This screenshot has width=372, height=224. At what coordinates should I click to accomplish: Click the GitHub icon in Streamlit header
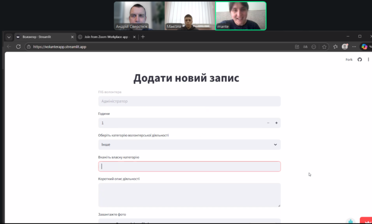360,59
